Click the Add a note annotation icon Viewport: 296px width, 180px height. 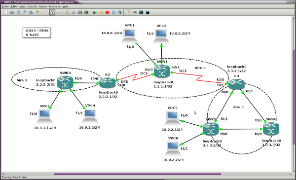129,12
